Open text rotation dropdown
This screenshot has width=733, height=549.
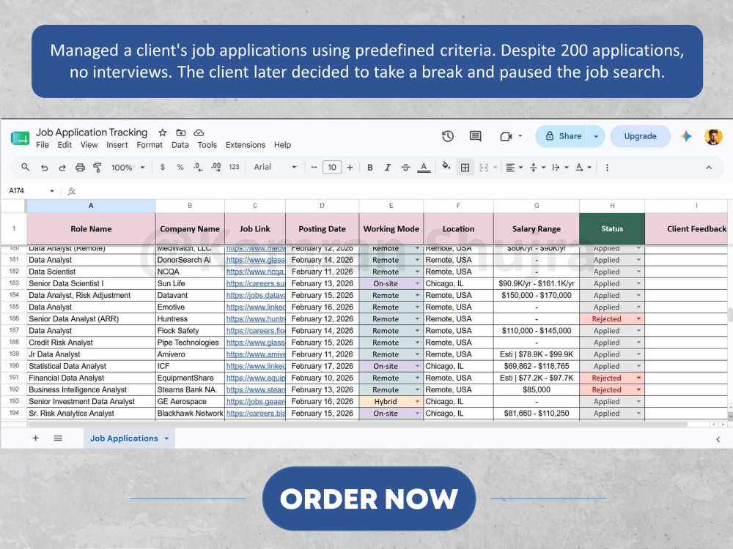pos(583,168)
